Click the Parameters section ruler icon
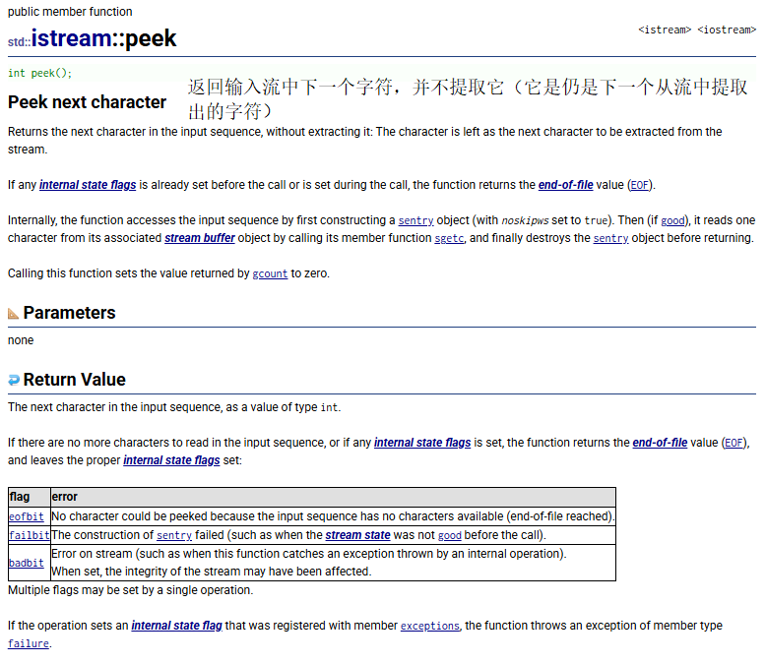Viewport: 766px width, 664px height. pos(13,314)
